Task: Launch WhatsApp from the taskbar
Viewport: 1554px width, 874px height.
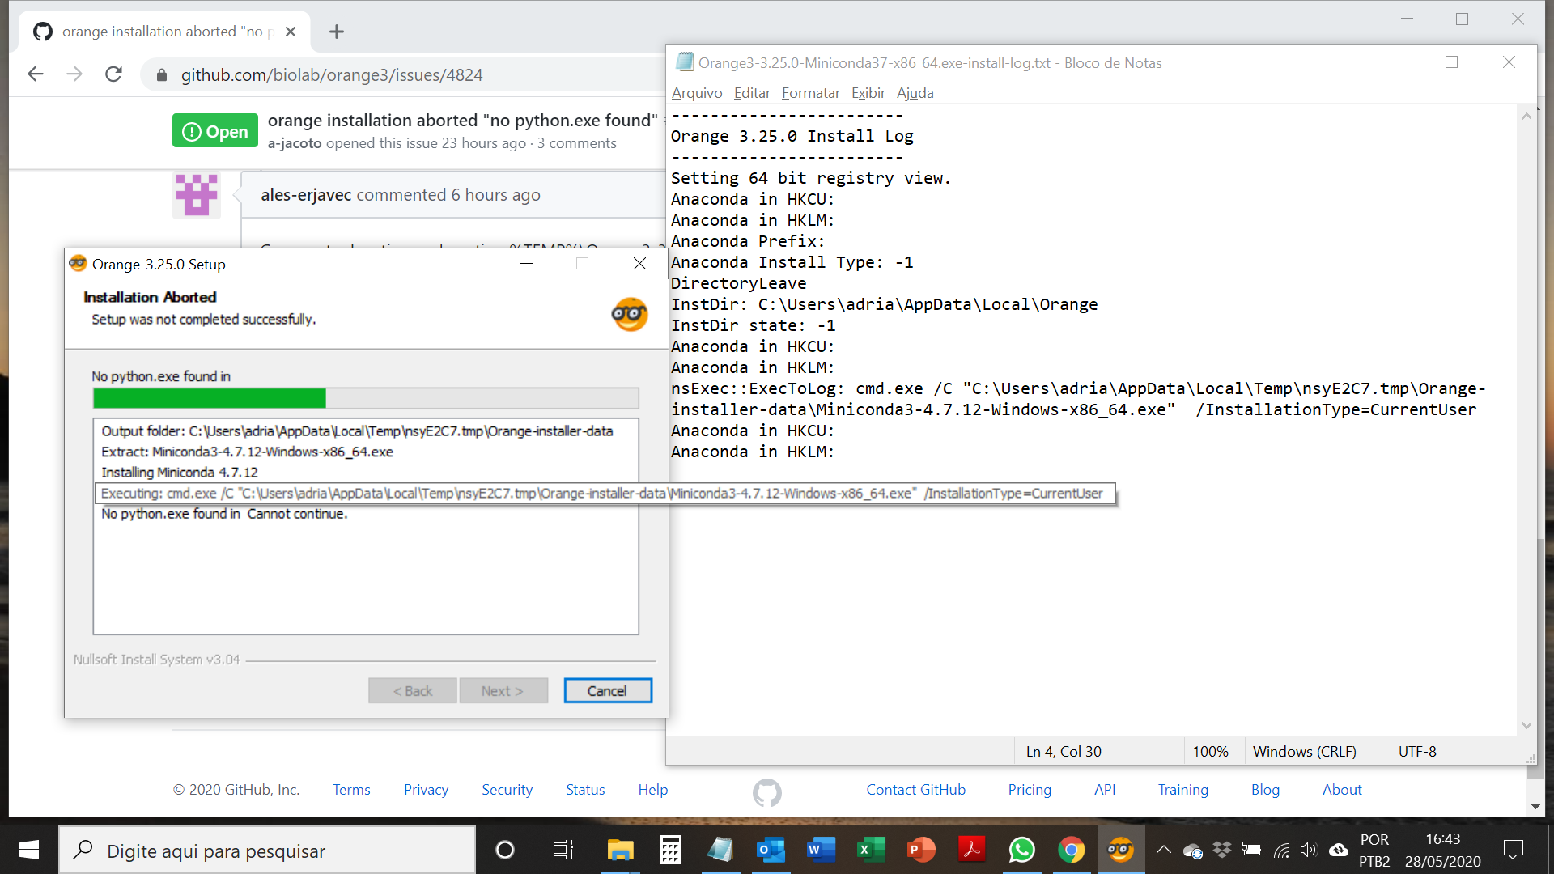Action: pyautogui.click(x=1021, y=850)
